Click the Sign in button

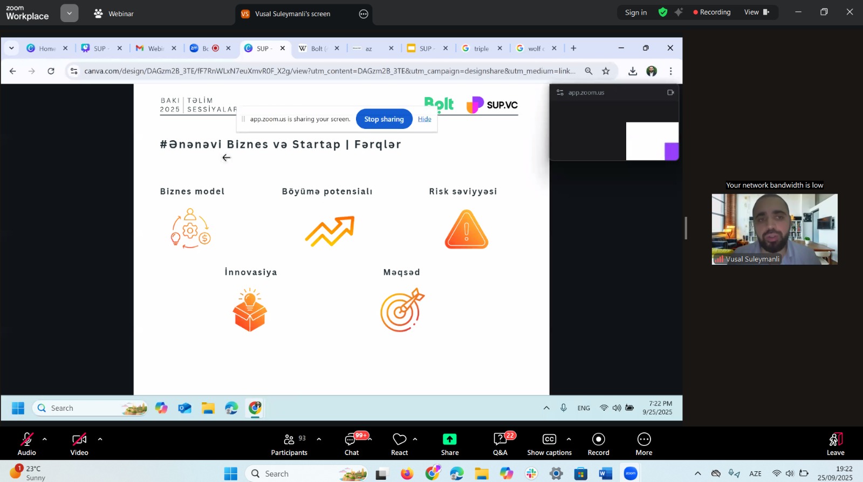pos(635,12)
